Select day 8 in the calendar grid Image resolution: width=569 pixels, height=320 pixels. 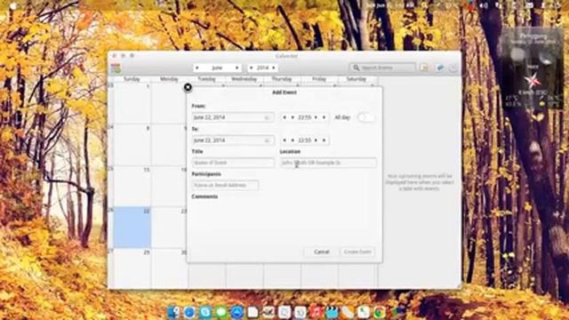132,145
